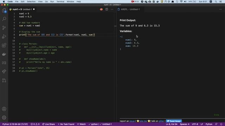Open the Docker whale view

point(4,54)
